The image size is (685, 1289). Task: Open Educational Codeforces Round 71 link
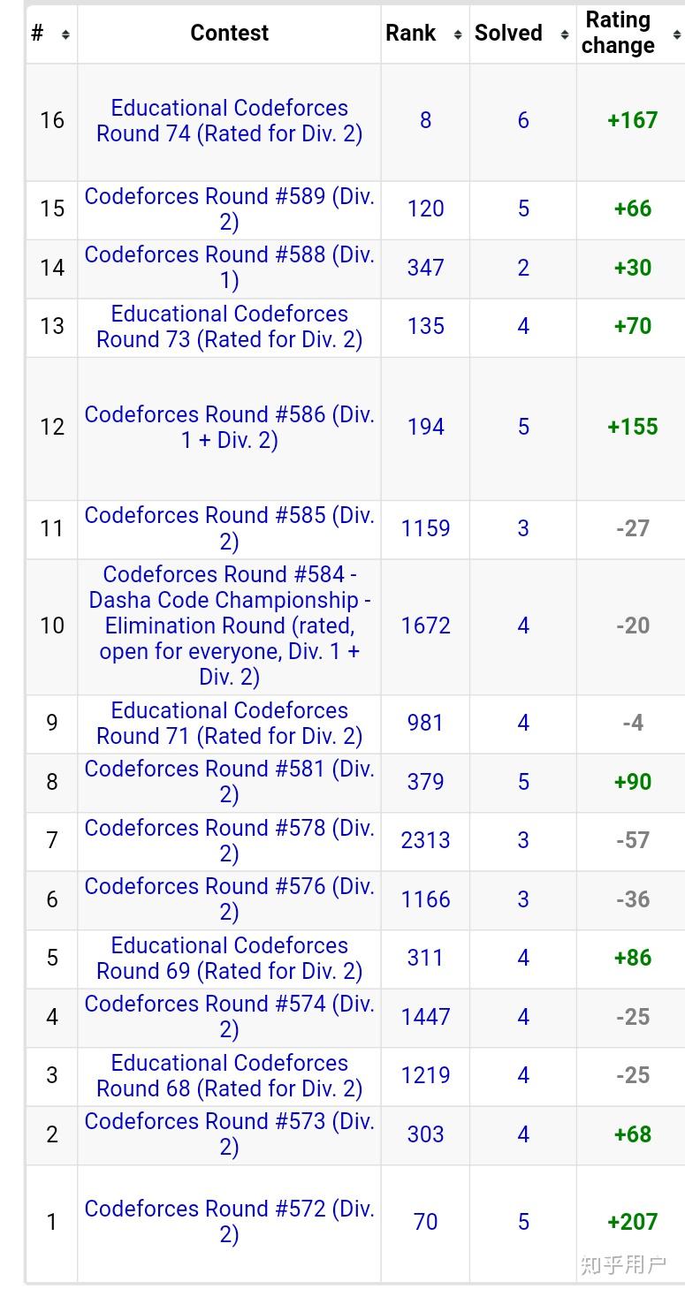point(229,724)
